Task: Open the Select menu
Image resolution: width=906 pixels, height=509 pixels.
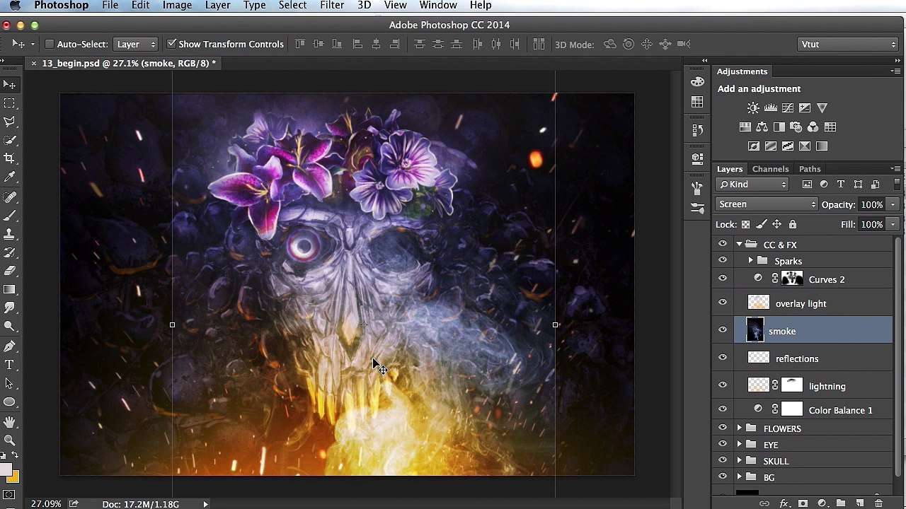Action: pos(292,6)
